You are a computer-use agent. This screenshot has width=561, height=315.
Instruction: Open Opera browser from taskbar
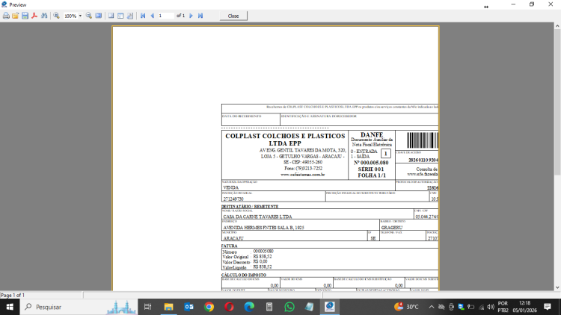(x=229, y=307)
